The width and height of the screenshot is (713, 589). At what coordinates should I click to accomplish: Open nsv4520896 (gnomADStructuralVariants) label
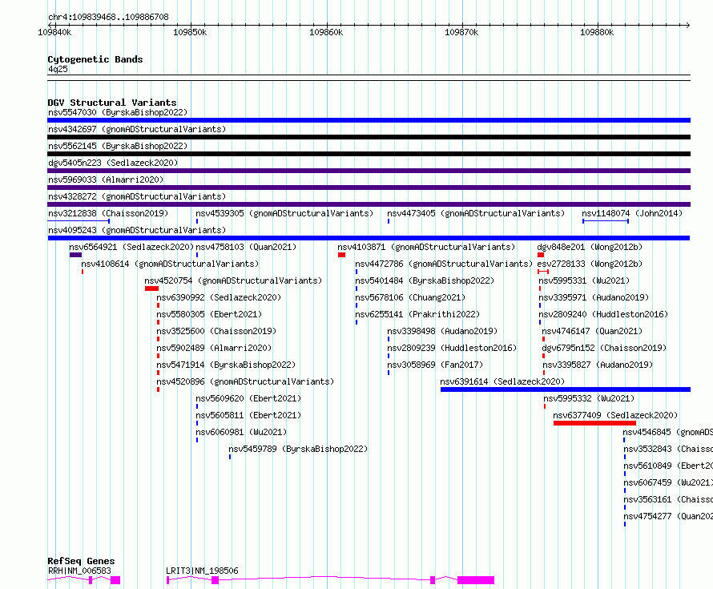pyautogui.click(x=245, y=381)
